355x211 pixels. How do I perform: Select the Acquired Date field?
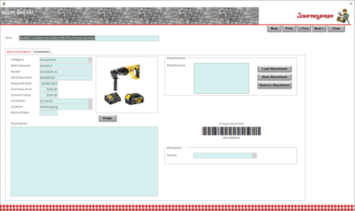pyautogui.click(x=49, y=83)
